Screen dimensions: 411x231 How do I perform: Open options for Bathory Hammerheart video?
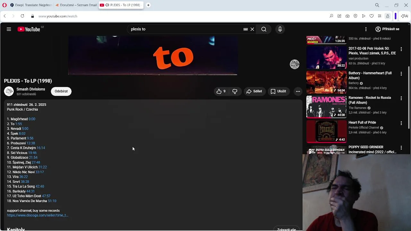pyautogui.click(x=401, y=74)
